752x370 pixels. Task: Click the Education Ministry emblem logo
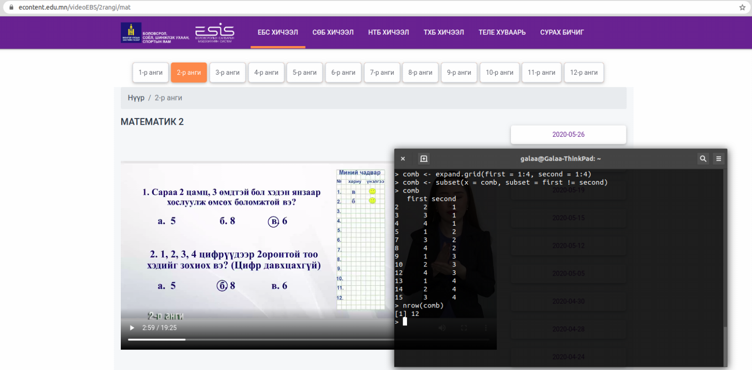pyautogui.click(x=131, y=32)
